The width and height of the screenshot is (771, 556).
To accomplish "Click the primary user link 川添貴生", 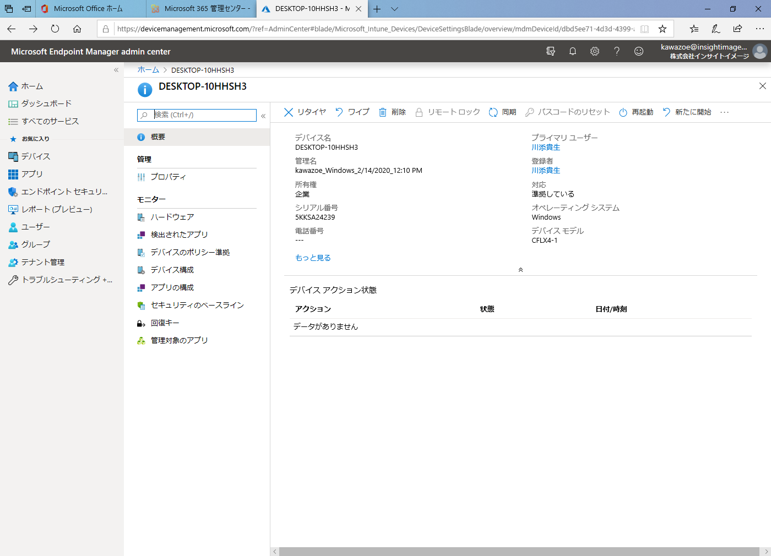I will 546,148.
